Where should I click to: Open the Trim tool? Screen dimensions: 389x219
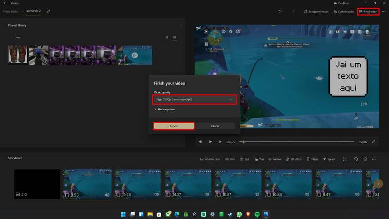click(230, 159)
